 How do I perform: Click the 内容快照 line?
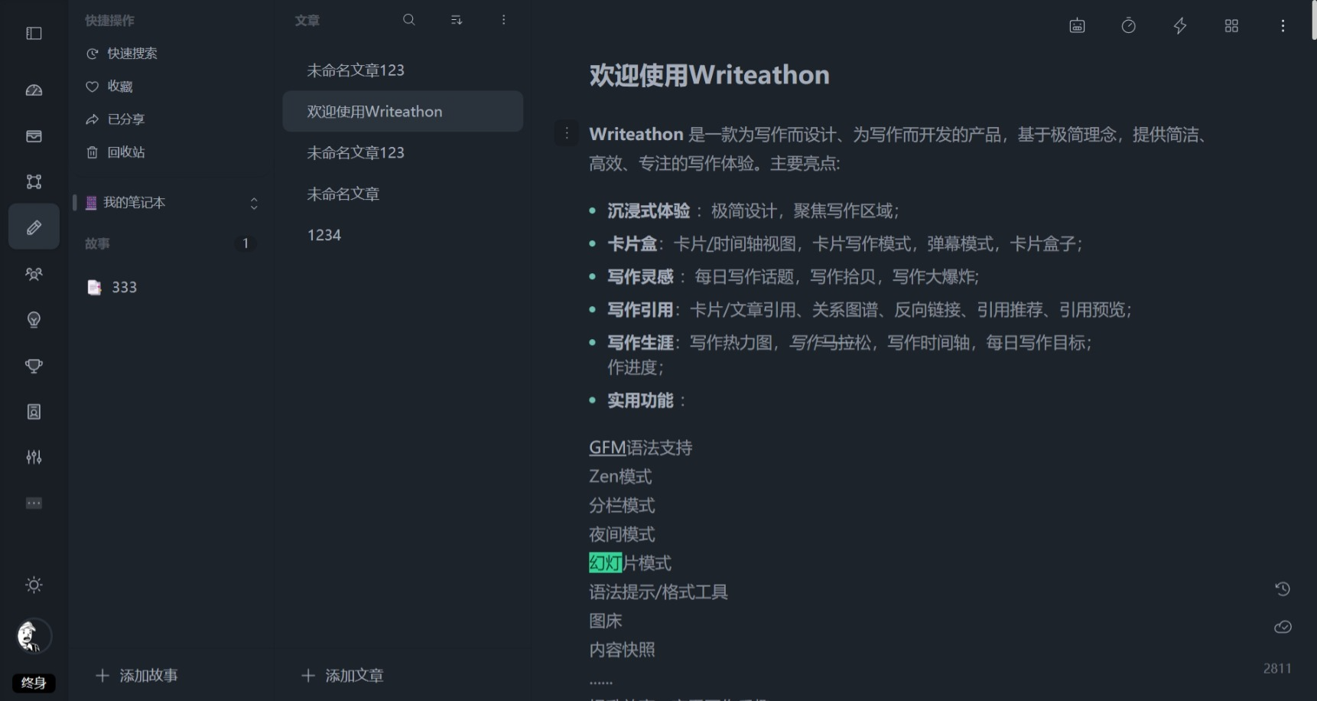pyautogui.click(x=622, y=650)
